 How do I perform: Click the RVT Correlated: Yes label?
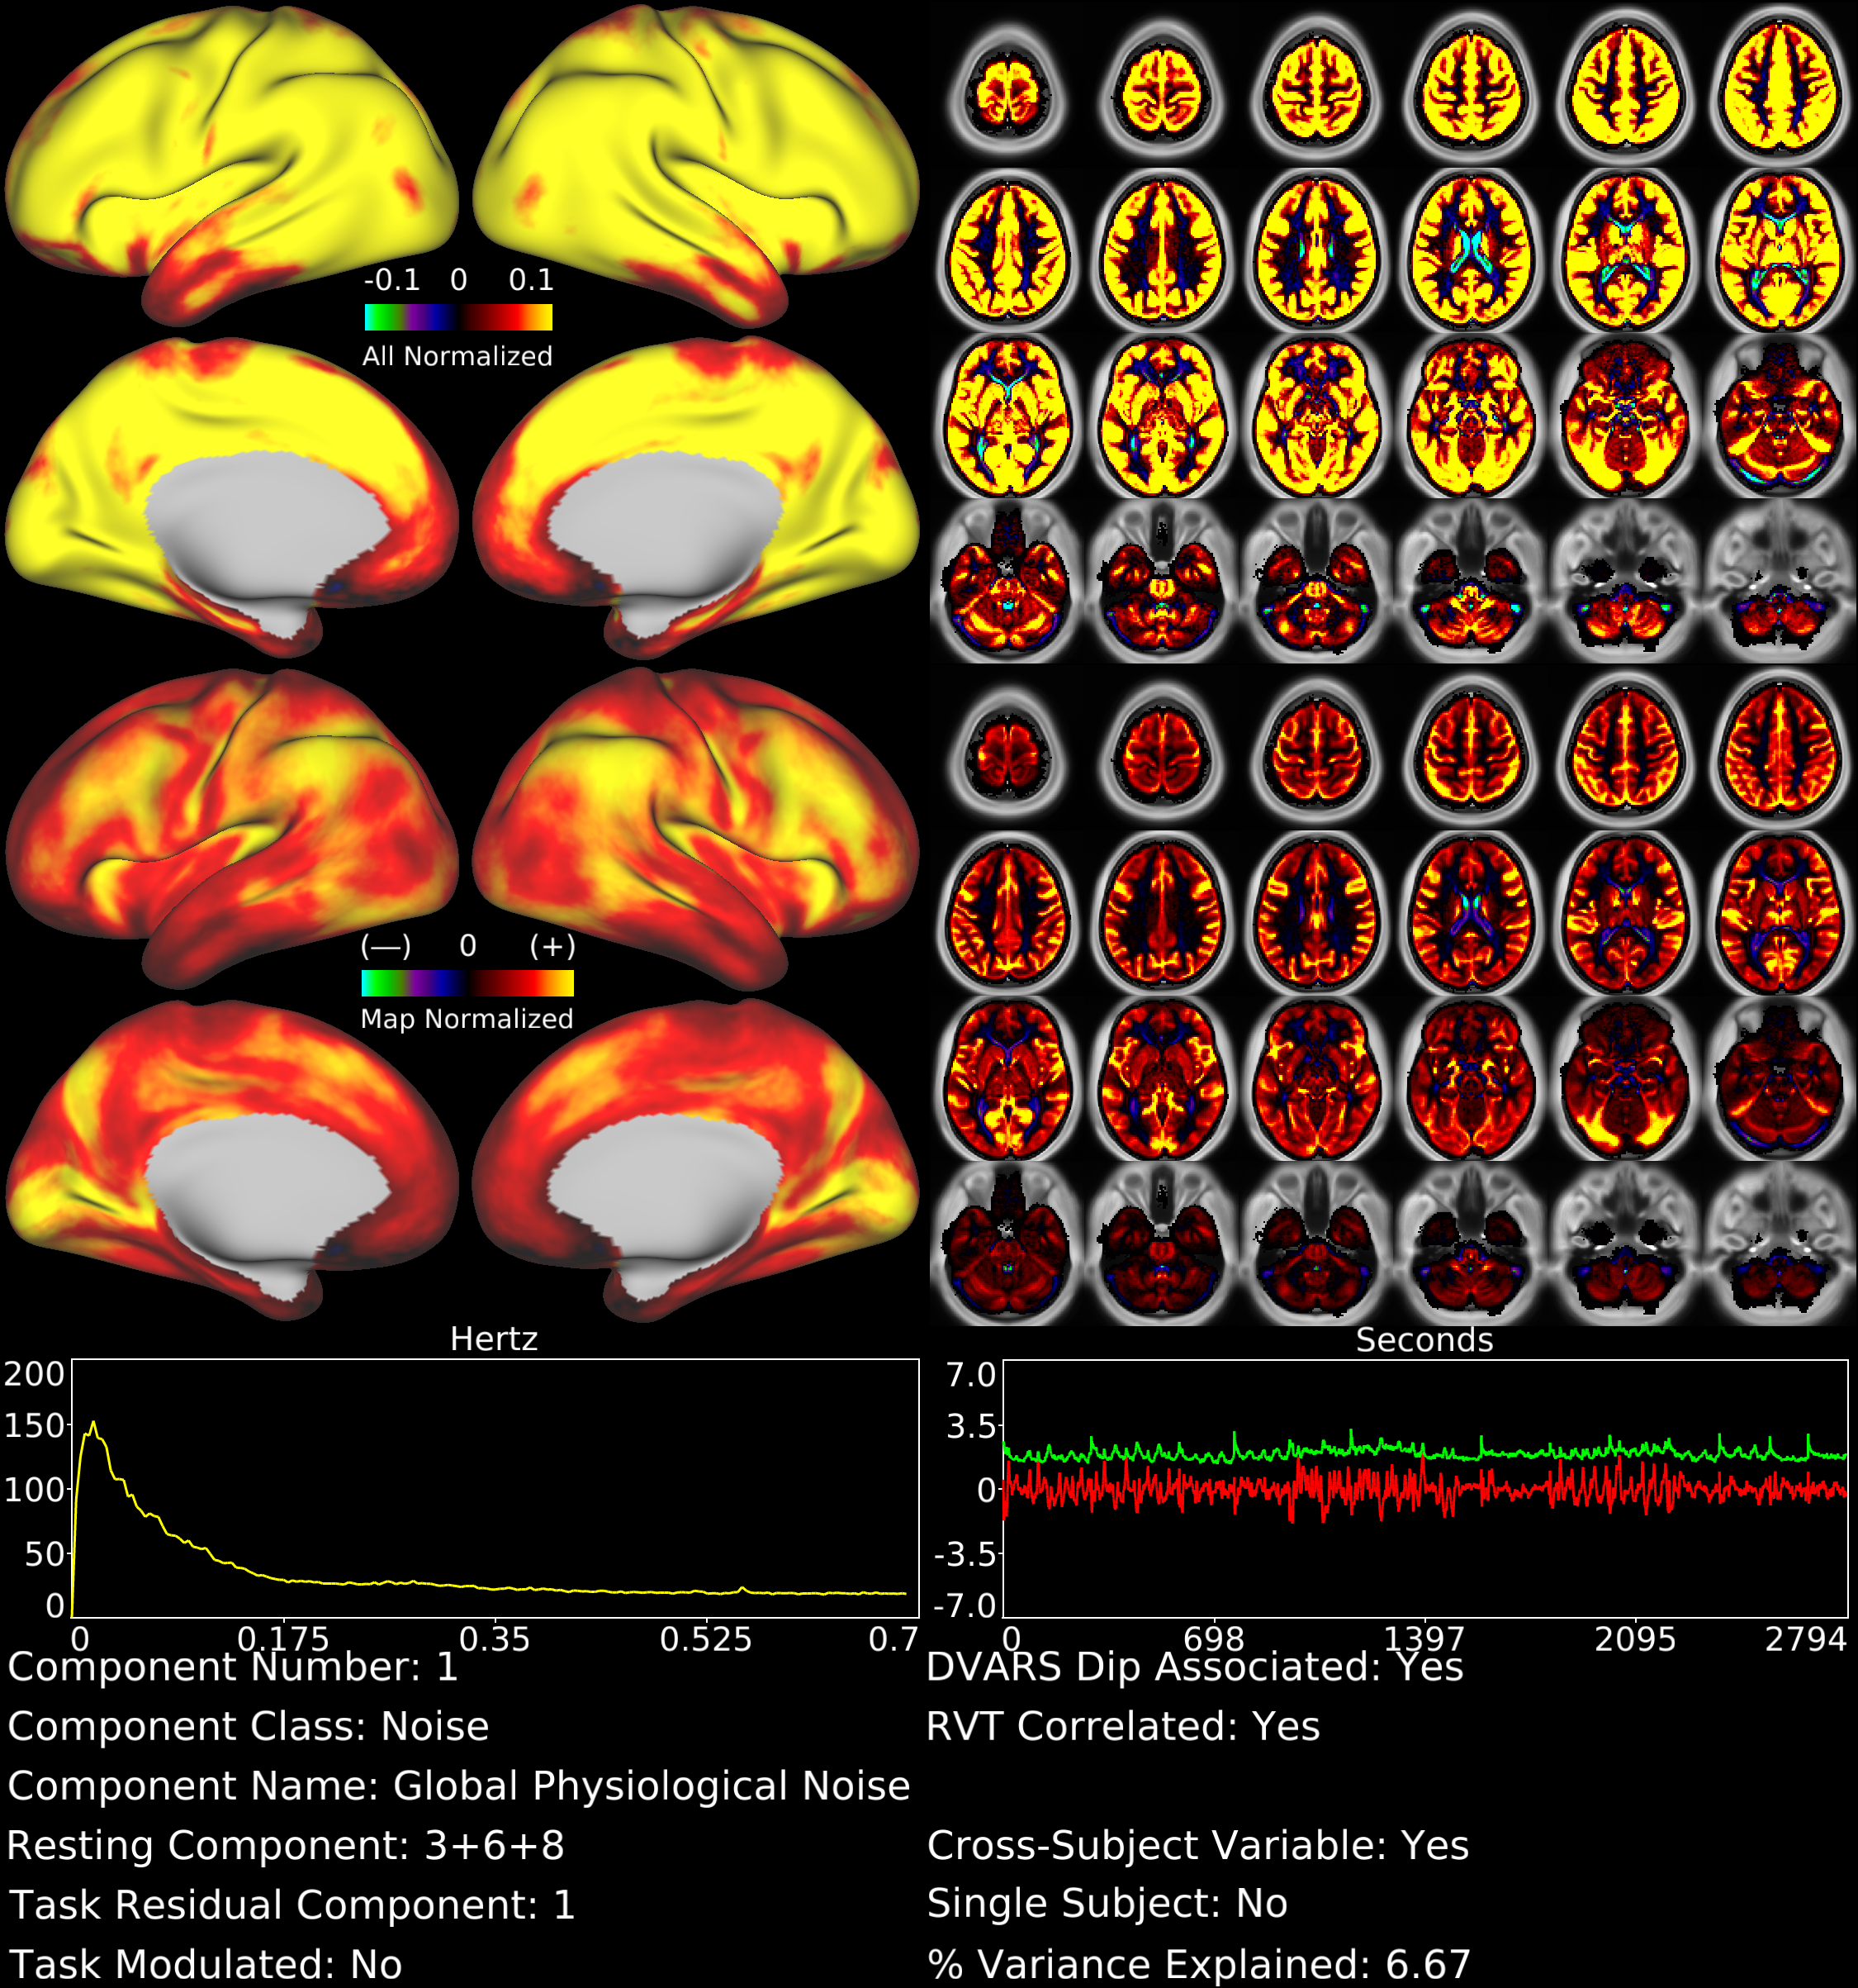(x=1122, y=1727)
